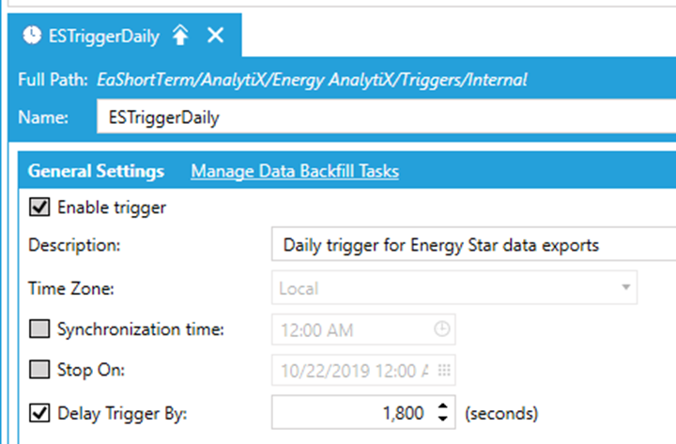This screenshot has height=444, width=676.
Task: Close the ESTriggerDaily tab
Action: pos(216,35)
